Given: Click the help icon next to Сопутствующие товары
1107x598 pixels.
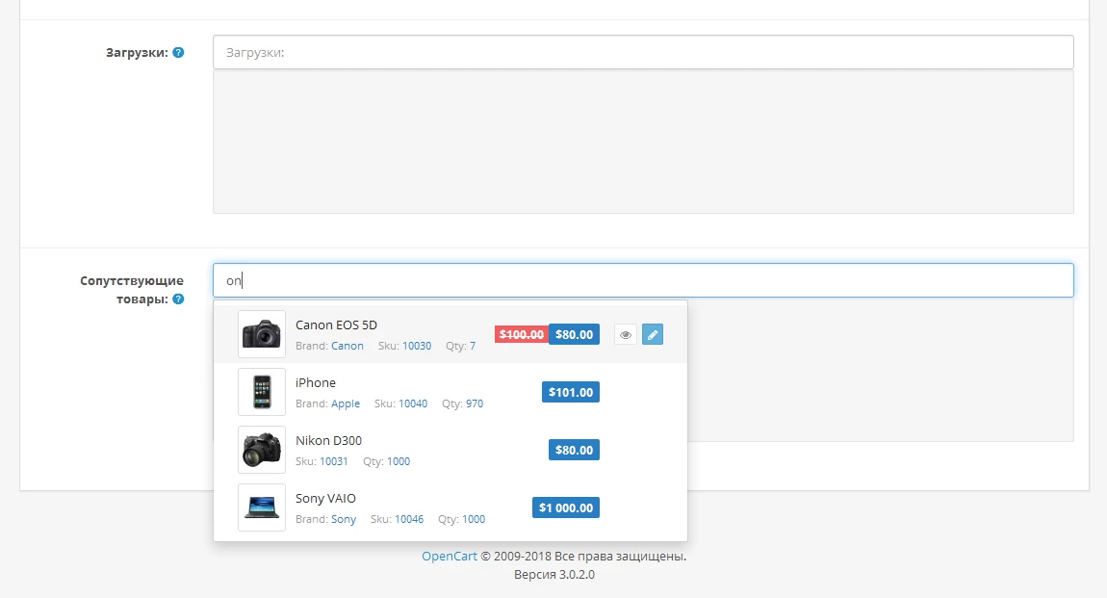Looking at the screenshot, I should [x=179, y=299].
